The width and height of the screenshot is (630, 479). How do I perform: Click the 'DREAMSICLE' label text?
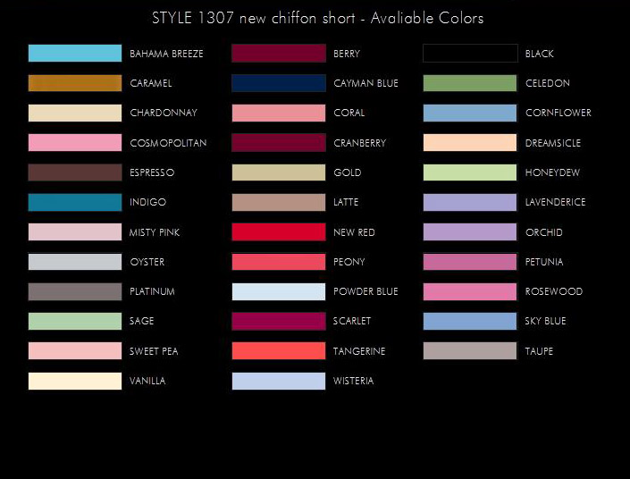click(x=553, y=143)
